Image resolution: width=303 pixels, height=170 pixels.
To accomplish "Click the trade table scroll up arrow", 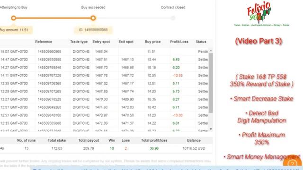I will click(x=211, y=51).
